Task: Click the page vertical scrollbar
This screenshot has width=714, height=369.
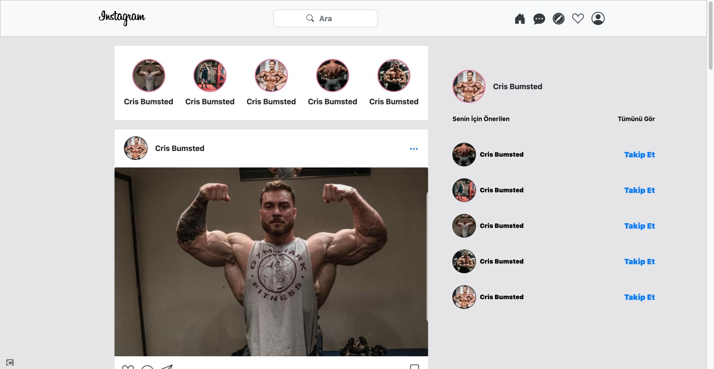Action: (710, 184)
